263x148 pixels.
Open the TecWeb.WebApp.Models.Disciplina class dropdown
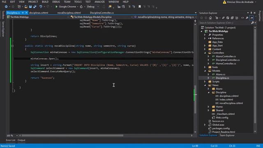click(132, 17)
